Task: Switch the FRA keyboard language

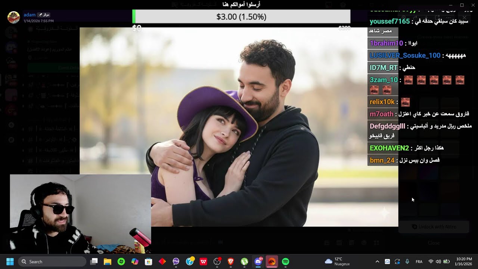Action: (x=419, y=262)
